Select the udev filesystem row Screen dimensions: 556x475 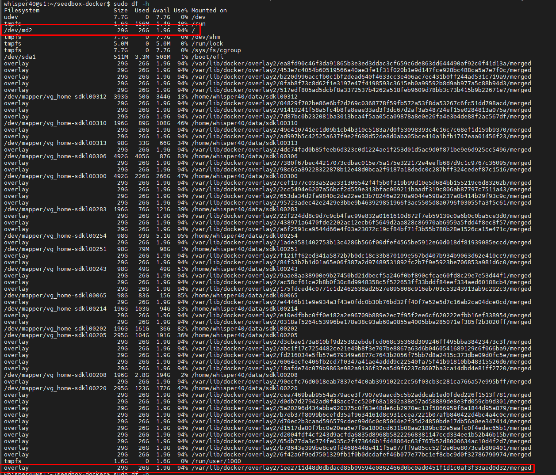[x=11, y=17]
